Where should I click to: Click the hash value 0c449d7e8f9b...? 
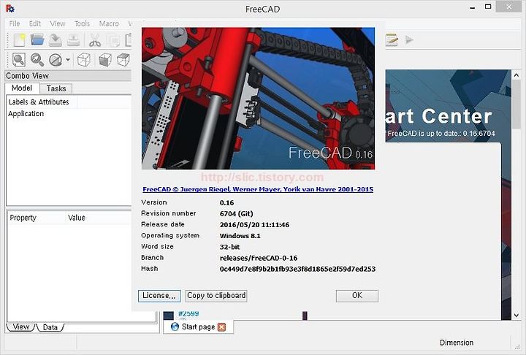297,269
